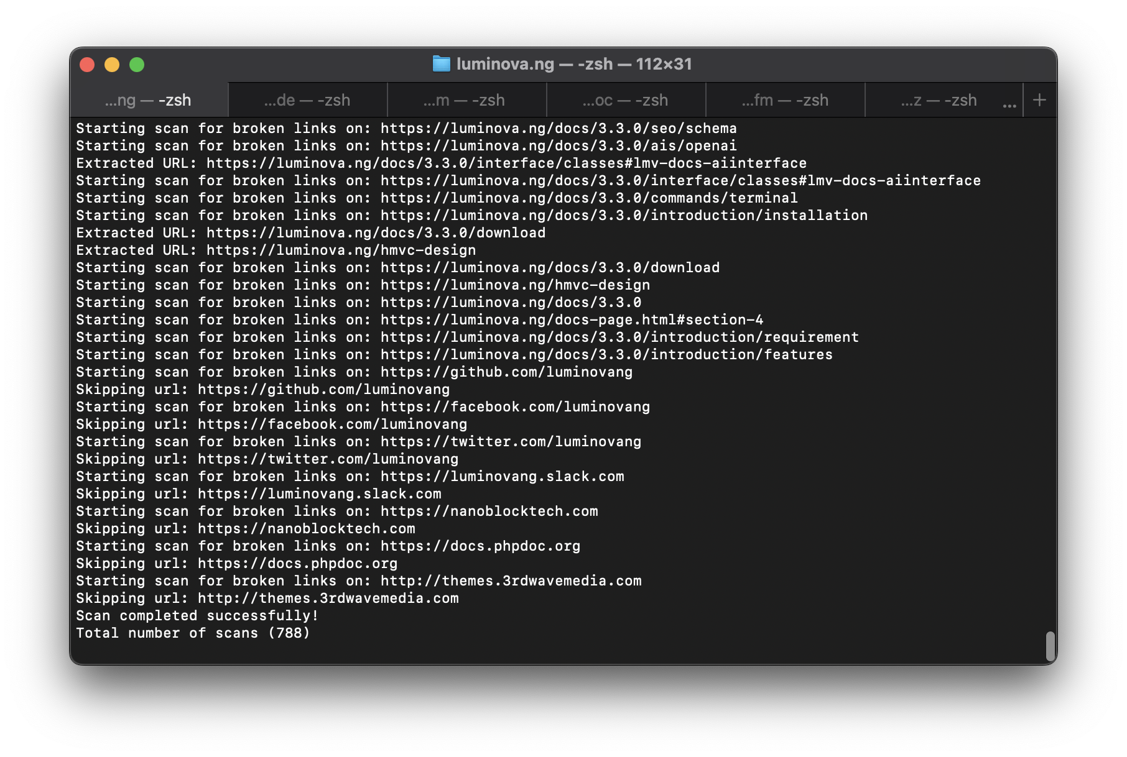This screenshot has height=757, width=1127.
Task: Click URL ending in ais/openai
Action: [559, 146]
